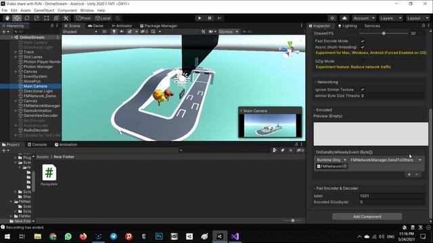Screen dimensions: 433x243
Task: Toggle scene grid visibility icon
Action: [153, 32]
